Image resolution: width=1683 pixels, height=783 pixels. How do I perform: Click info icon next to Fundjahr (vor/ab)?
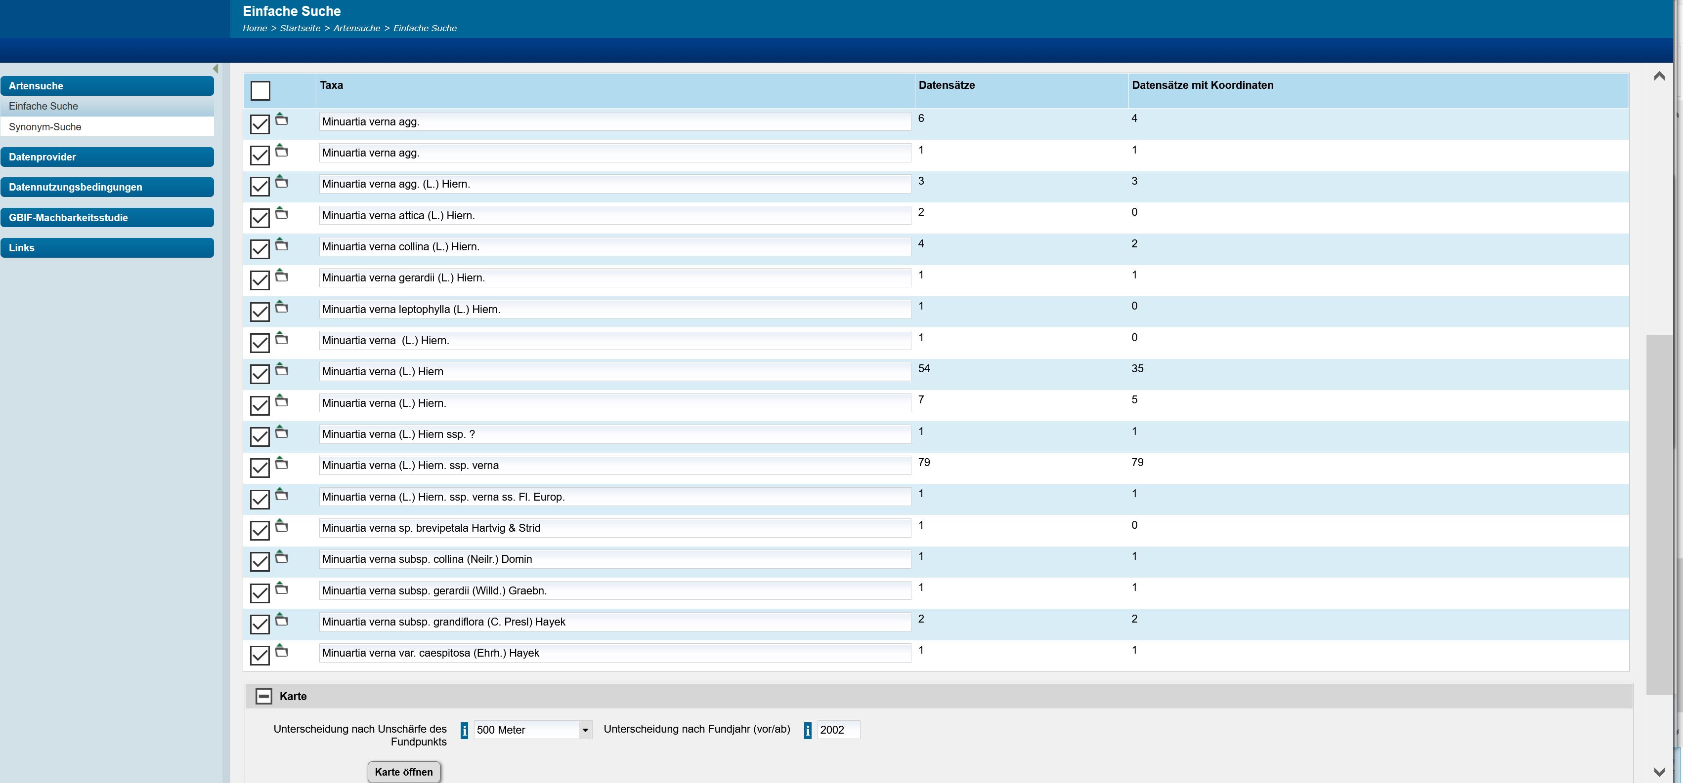(808, 730)
